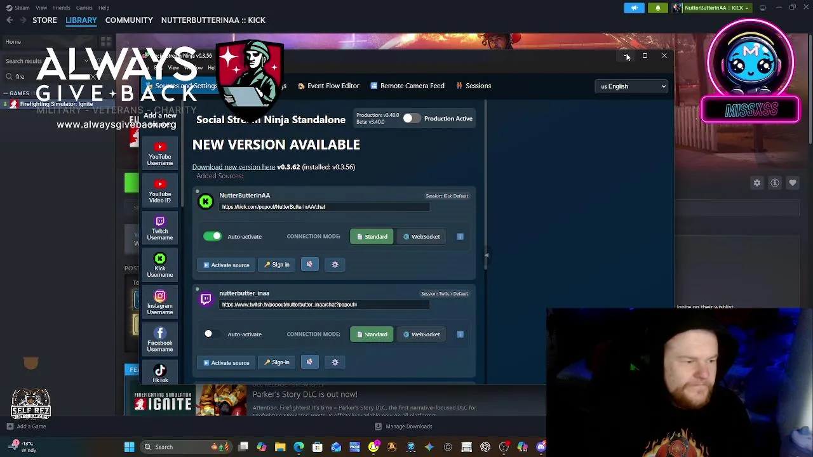Select WebSocket mode for NutterButterInAA
813x457 pixels.
pos(421,237)
